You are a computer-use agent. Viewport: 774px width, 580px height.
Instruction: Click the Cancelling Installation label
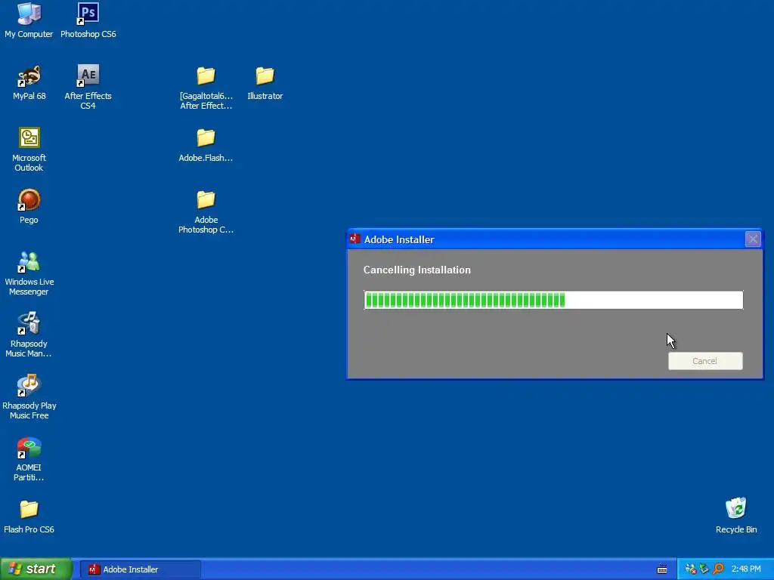click(417, 270)
